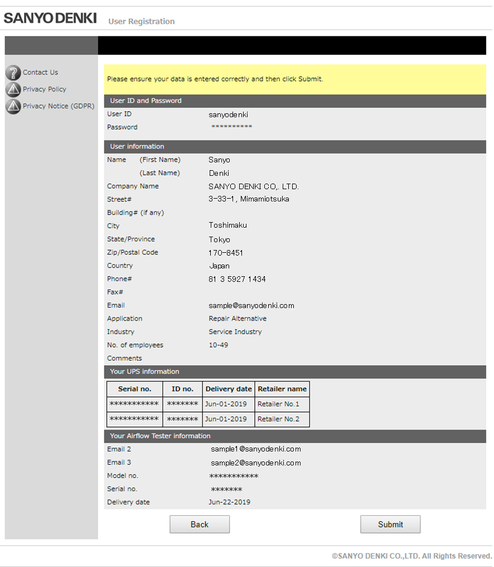Click masked ID number in Retailer No.2 row
The height and width of the screenshot is (567, 494).
pyautogui.click(x=182, y=419)
